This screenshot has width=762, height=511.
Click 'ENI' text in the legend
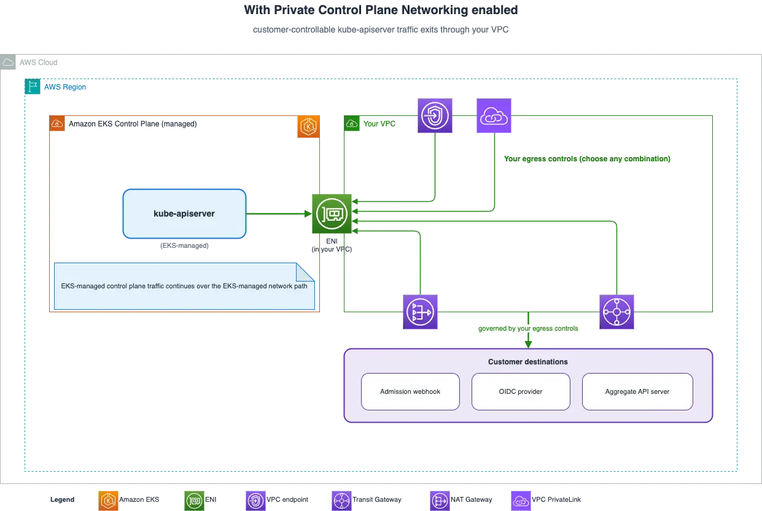[211, 500]
